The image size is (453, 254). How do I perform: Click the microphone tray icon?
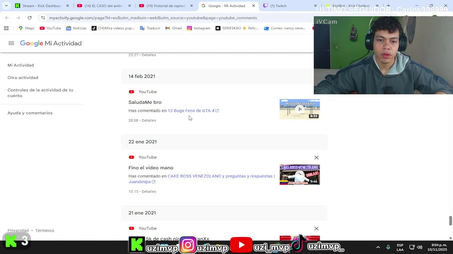[x=388, y=247]
